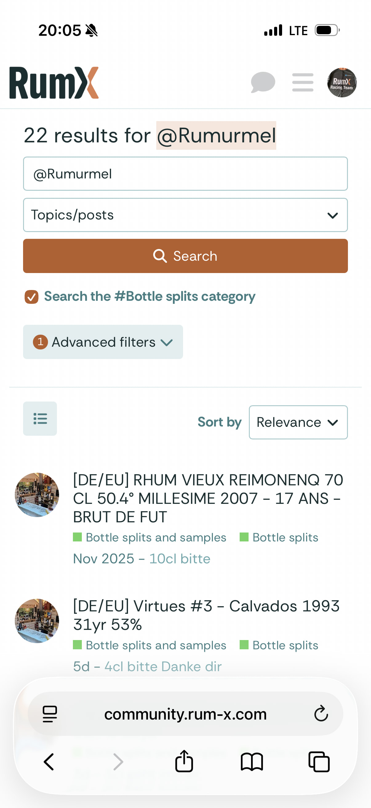Open the hamburger menu in header
Image resolution: width=371 pixels, height=808 pixels.
pos(302,83)
